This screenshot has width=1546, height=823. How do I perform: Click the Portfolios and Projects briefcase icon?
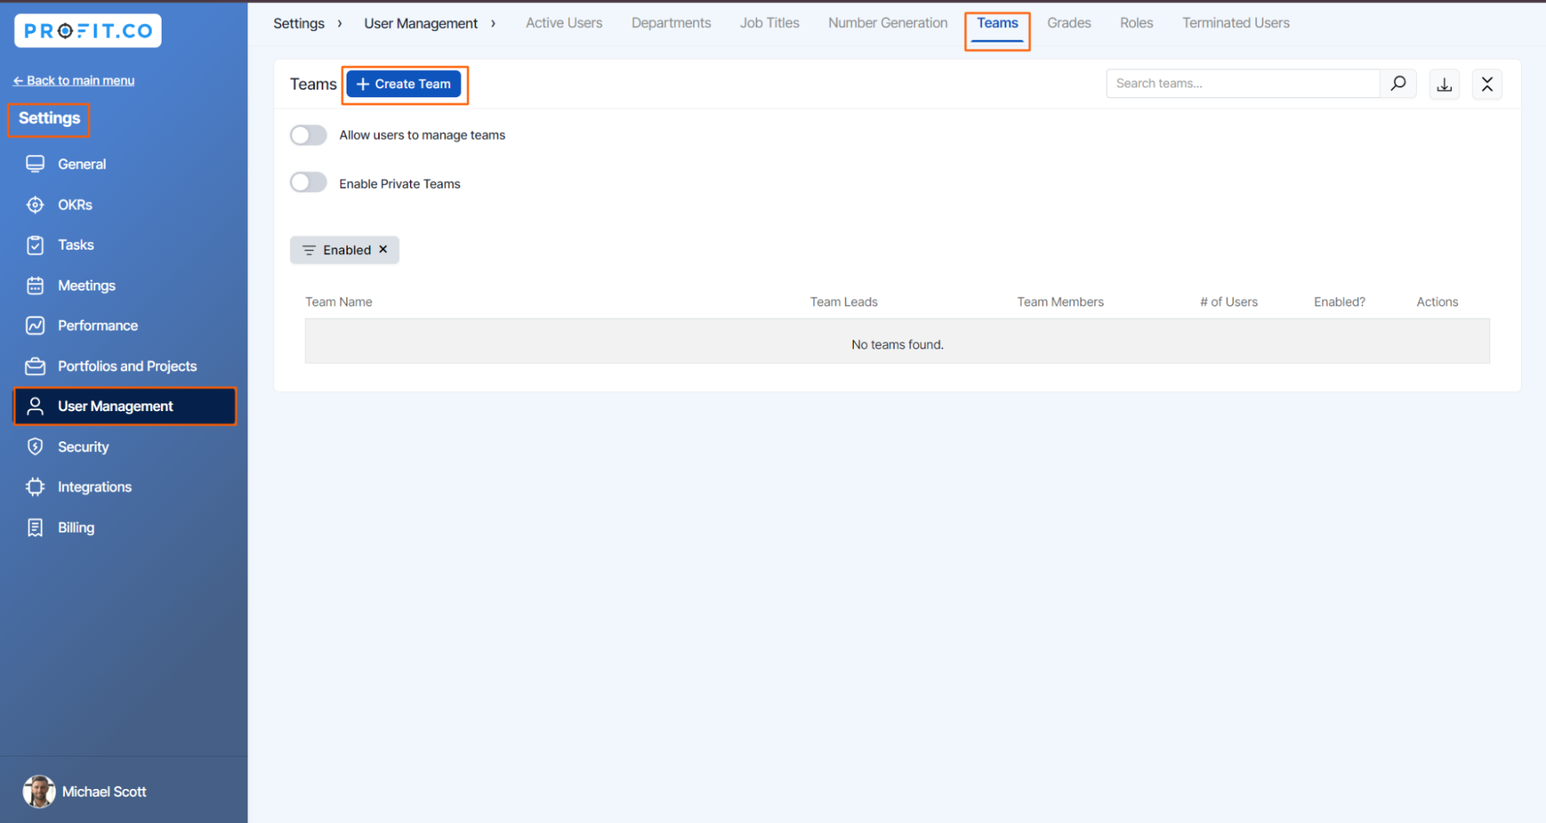click(x=35, y=366)
